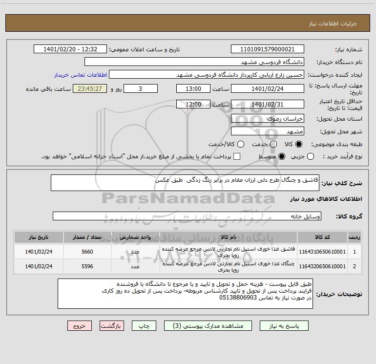Click the date cell in row 1
376x364 pixels.
(x=39, y=252)
